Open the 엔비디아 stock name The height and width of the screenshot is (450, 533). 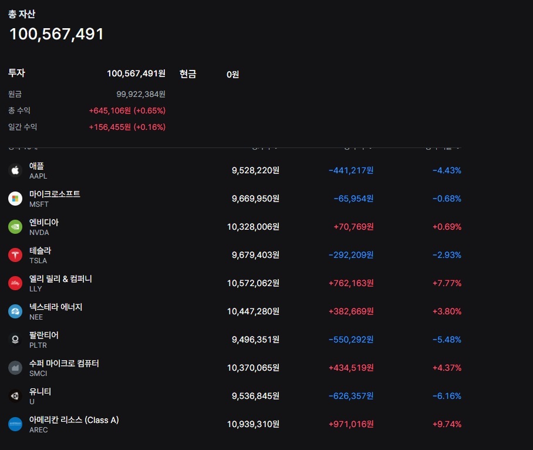[44, 223]
